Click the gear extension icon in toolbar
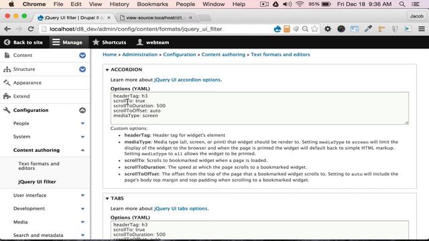 [328, 29]
